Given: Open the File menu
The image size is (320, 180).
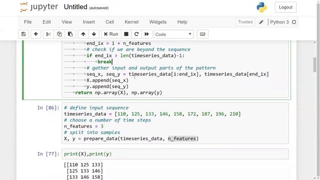Looking at the screenshot, I should [28, 22].
